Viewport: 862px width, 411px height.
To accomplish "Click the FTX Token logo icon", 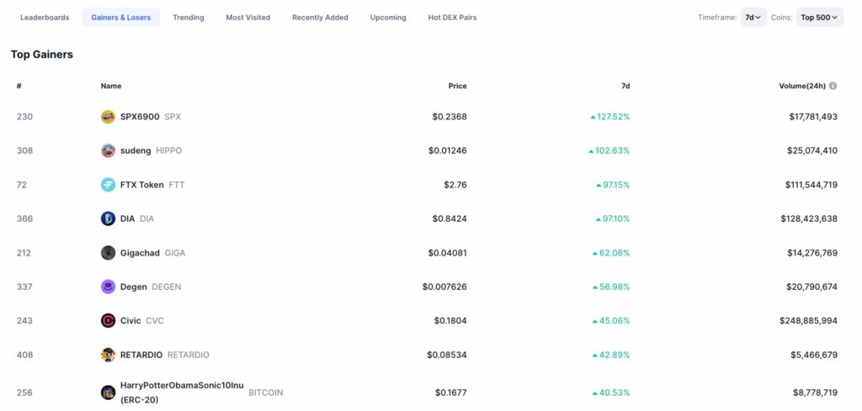I will click(x=109, y=185).
